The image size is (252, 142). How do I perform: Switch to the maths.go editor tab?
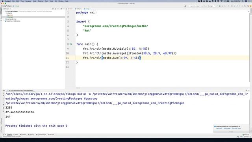[x=78, y=9]
